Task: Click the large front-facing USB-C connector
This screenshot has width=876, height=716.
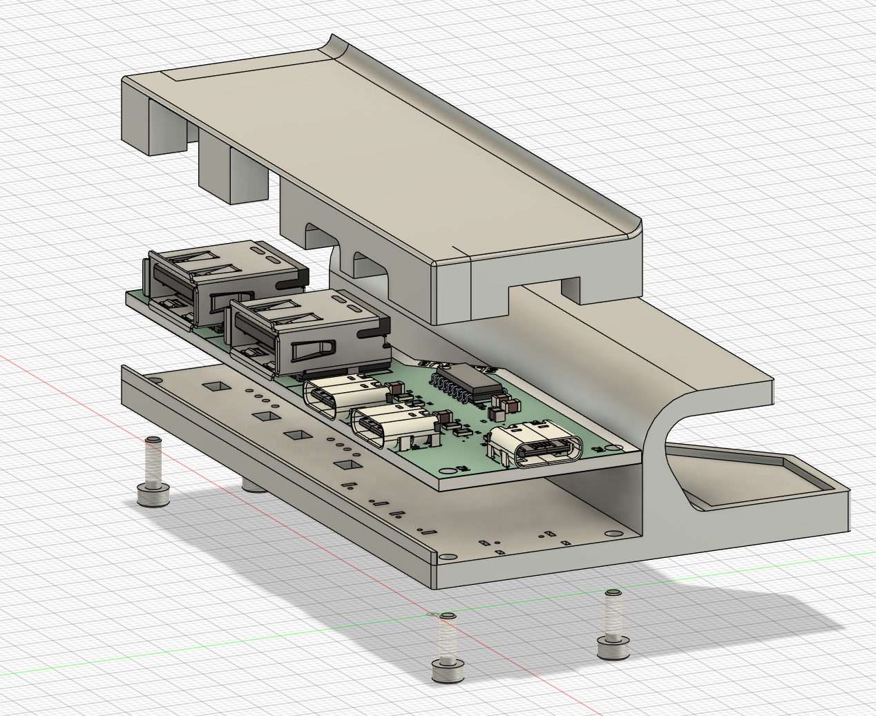Action: (x=539, y=447)
